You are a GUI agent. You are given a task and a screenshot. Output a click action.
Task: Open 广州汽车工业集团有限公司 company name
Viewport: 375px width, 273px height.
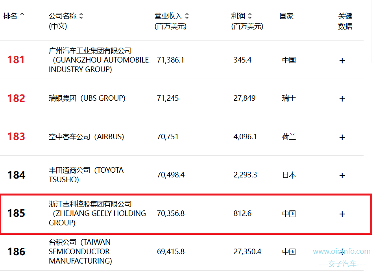[x=98, y=60]
